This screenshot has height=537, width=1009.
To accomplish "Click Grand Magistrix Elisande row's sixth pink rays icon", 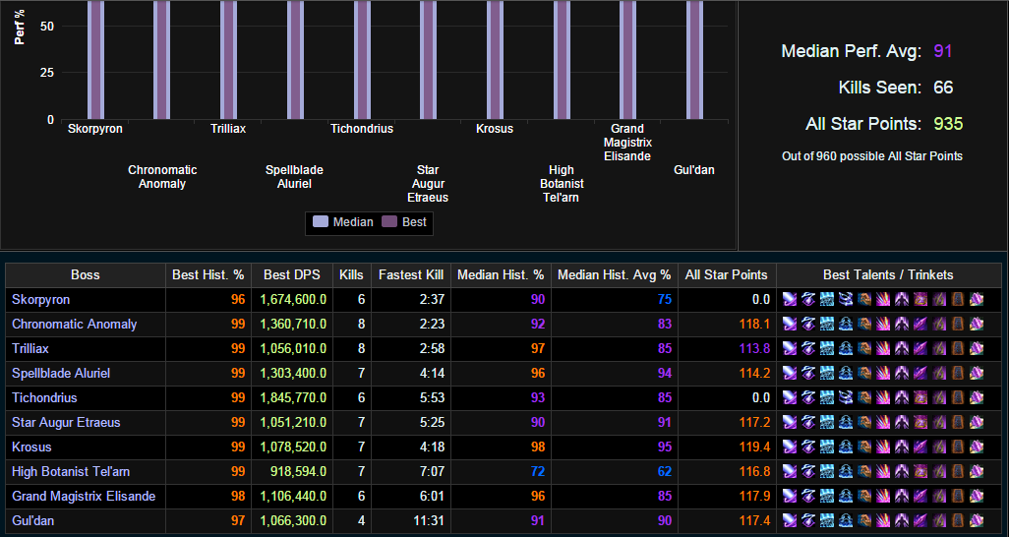I will click(x=883, y=496).
